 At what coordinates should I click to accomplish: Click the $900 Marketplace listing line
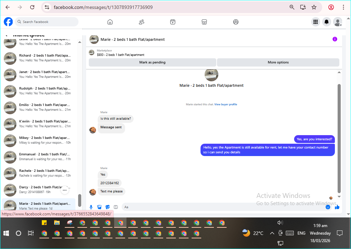click(x=120, y=55)
